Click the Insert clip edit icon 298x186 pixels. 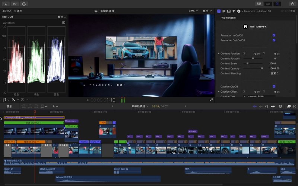click(30, 106)
